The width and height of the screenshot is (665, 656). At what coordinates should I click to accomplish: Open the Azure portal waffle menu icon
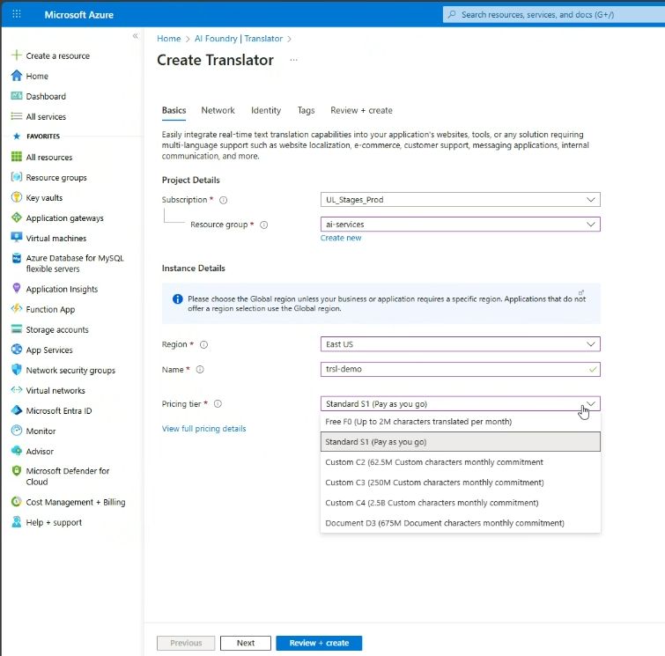coord(17,15)
